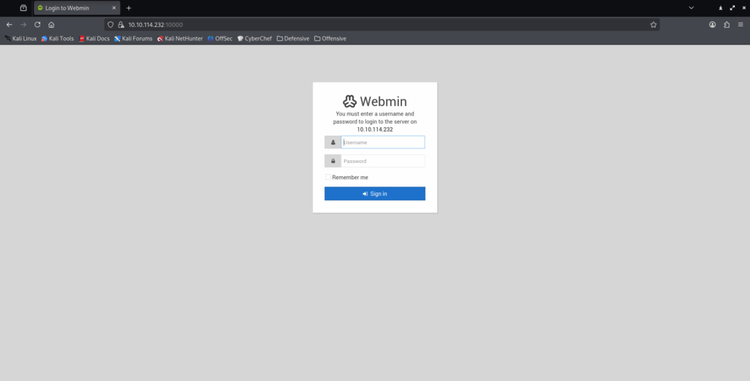Open the Firefox hamburger application menu
This screenshot has width=750, height=381.
[740, 24]
